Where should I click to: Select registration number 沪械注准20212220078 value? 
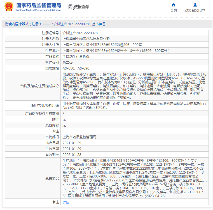click(80, 33)
